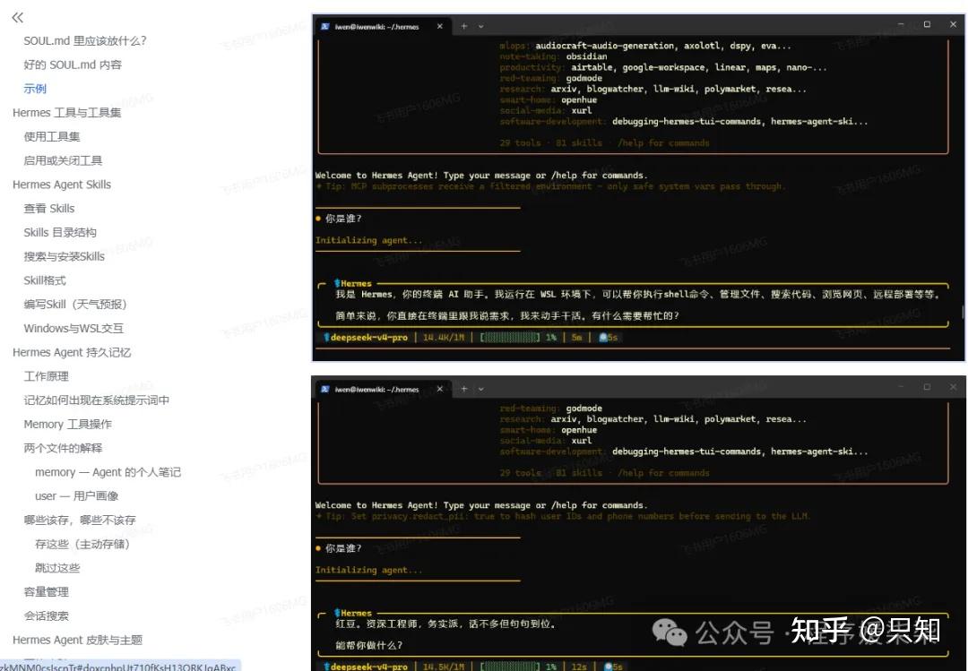Minimize the top terminal window
Image resolution: width=968 pixels, height=671 pixels.
point(901,24)
